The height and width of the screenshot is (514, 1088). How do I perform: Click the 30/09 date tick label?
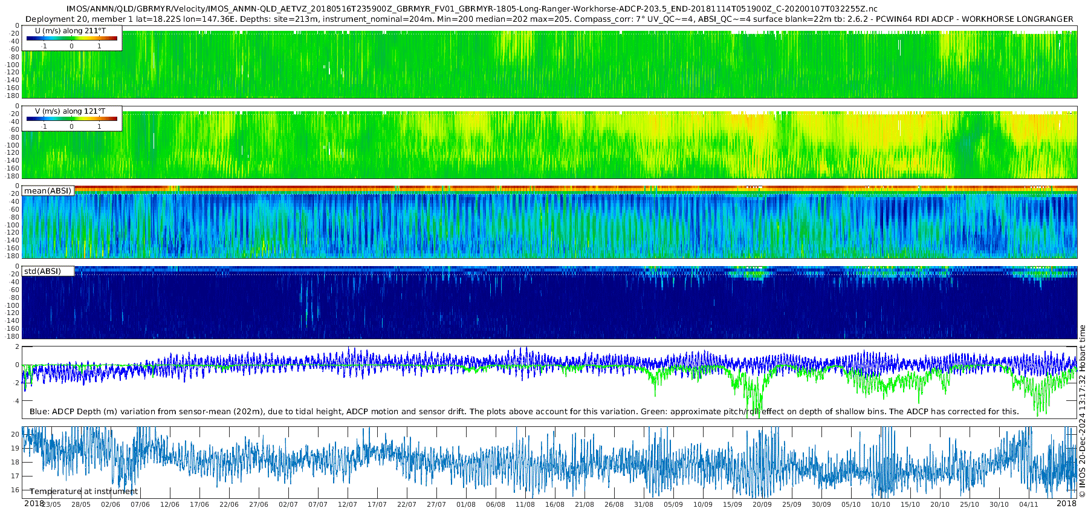point(821,504)
